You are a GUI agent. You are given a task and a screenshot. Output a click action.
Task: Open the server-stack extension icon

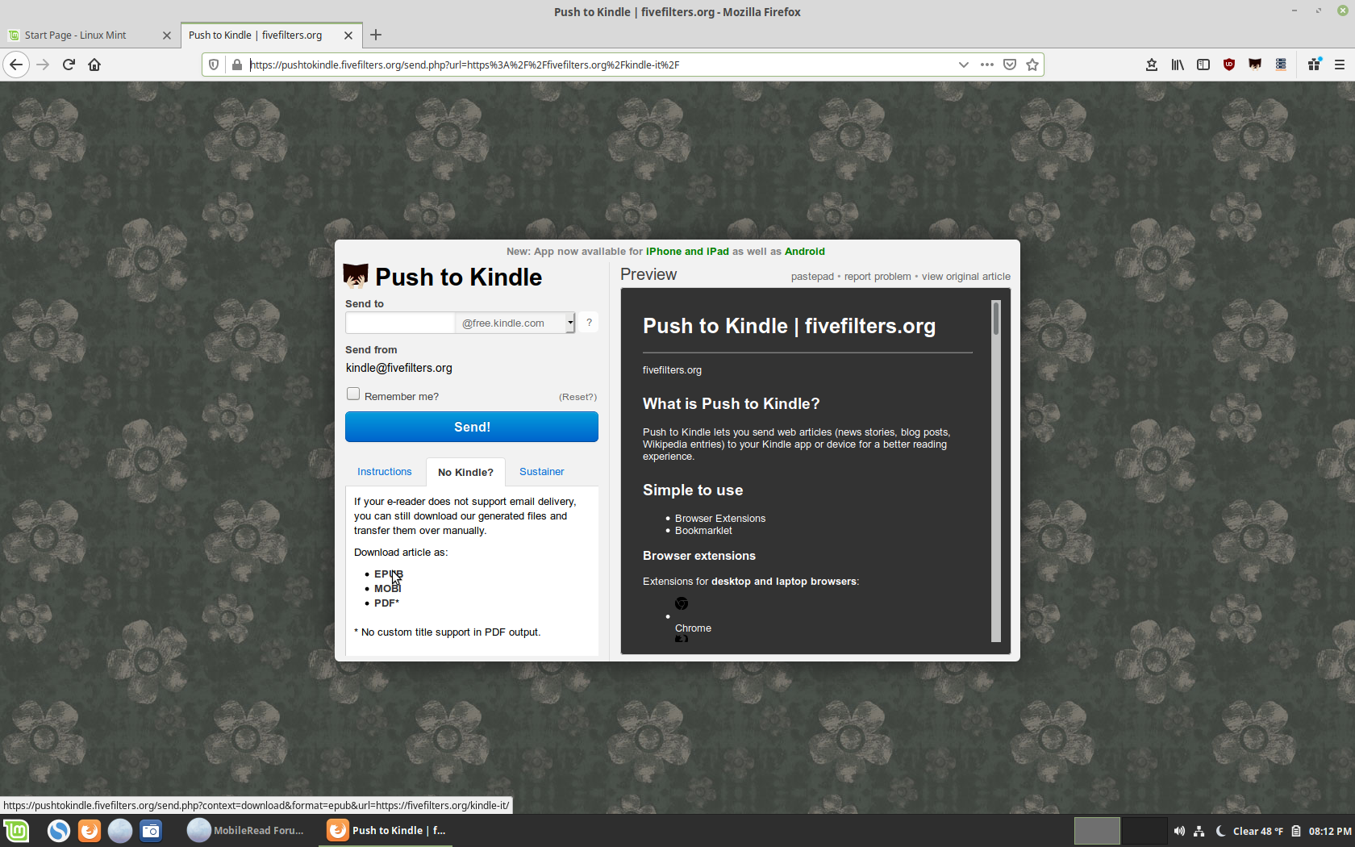coord(1281,65)
